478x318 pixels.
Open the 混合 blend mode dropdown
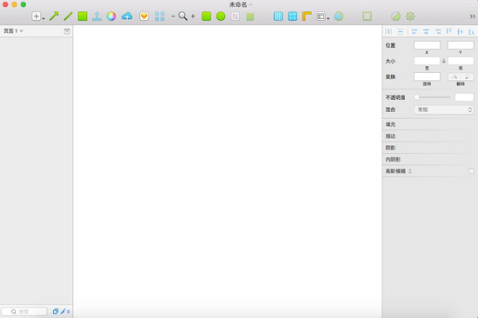pyautogui.click(x=443, y=109)
